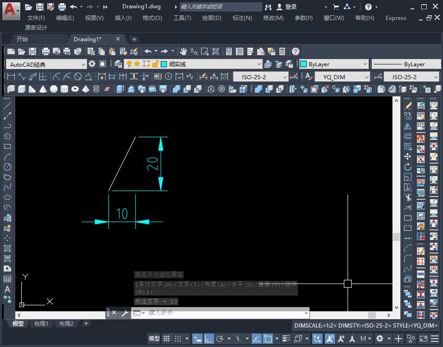Toggle polar tracking in status bar
This screenshot has width=443, height=347.
pos(221,339)
